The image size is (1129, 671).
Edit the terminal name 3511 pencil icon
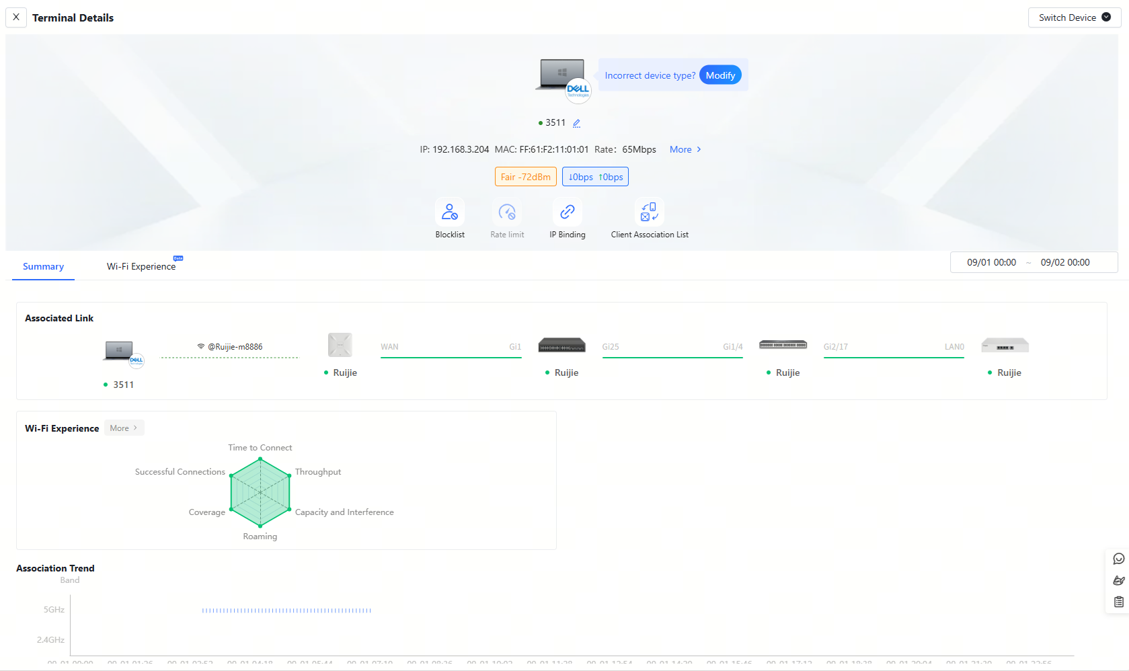tap(576, 123)
